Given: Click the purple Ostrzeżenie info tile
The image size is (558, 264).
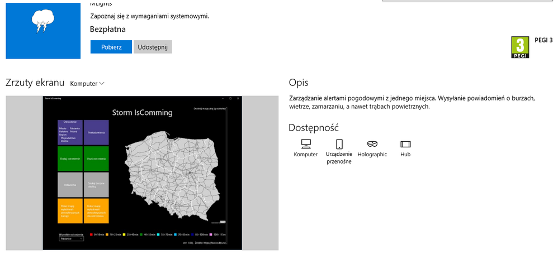Looking at the screenshot, I should [70, 133].
